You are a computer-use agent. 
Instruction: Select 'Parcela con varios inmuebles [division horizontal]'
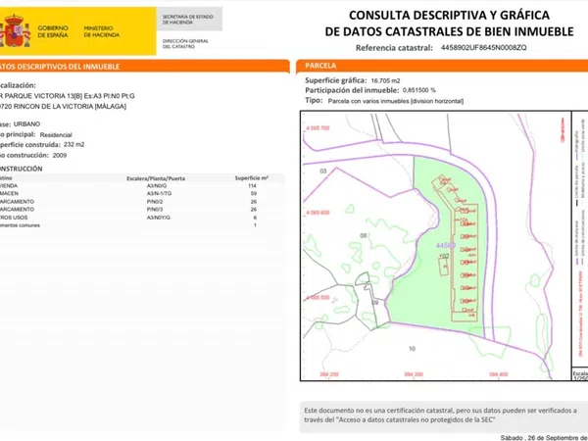pos(396,101)
